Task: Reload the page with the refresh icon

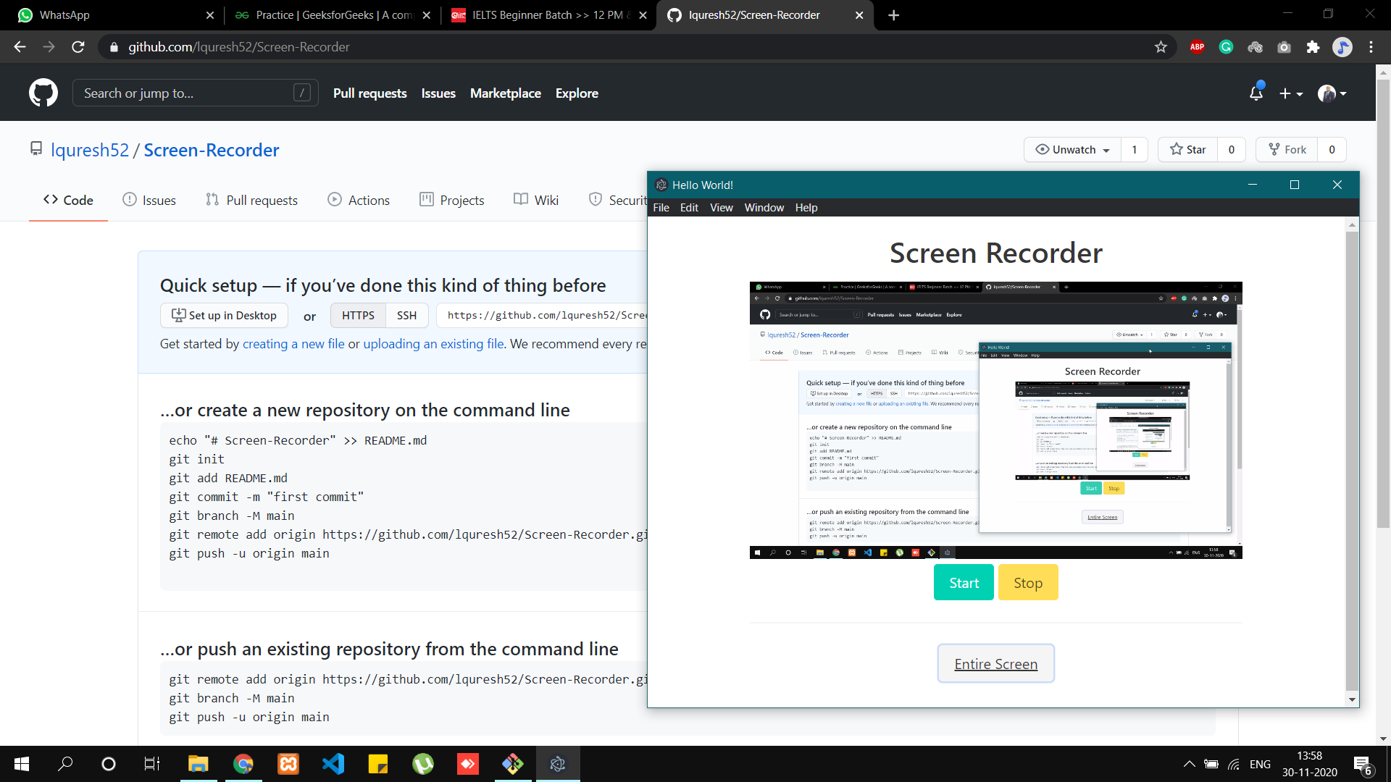Action: click(78, 47)
